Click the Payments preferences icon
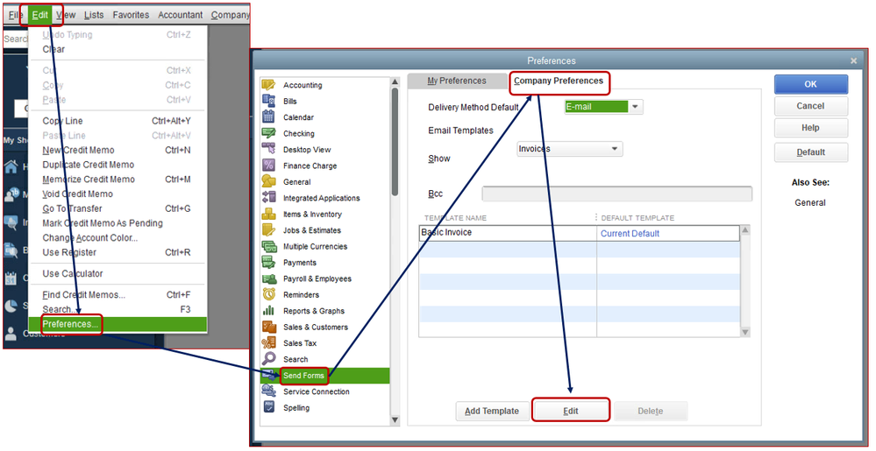876x451 pixels. [x=268, y=263]
